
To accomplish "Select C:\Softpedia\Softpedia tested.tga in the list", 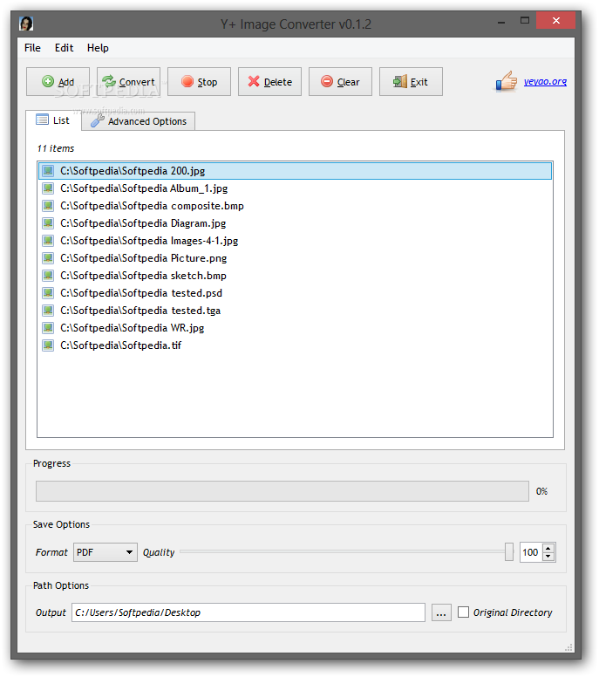I will [296, 311].
